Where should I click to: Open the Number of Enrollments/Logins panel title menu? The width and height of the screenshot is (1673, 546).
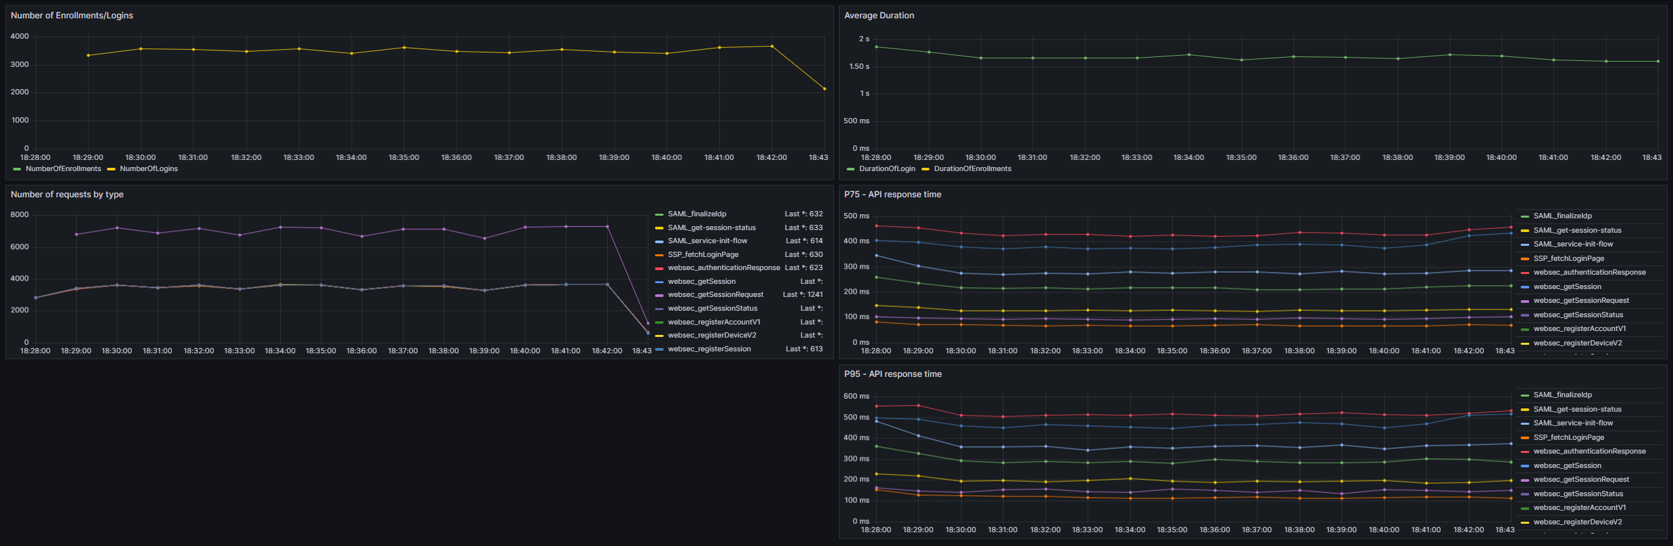(72, 16)
